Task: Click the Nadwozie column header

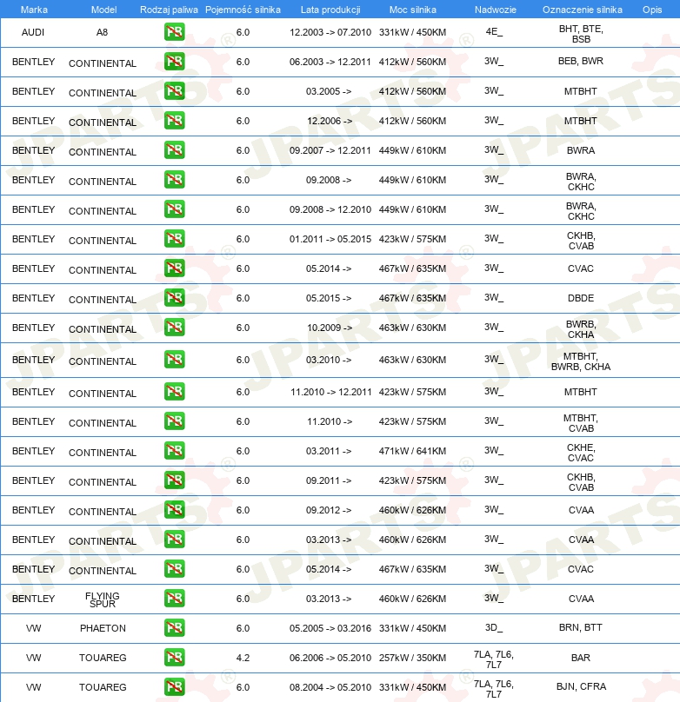Action: click(x=496, y=10)
